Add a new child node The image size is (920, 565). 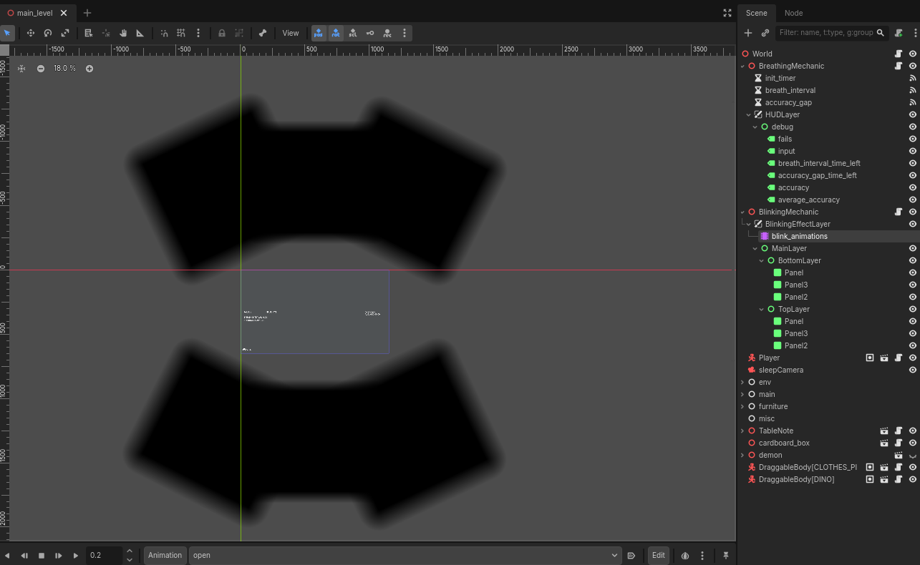[748, 33]
